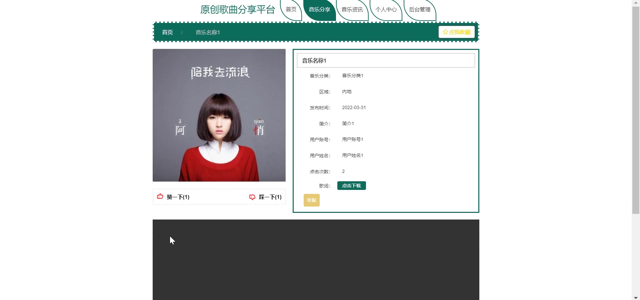Click the scrollbar down arrow

[636, 297]
